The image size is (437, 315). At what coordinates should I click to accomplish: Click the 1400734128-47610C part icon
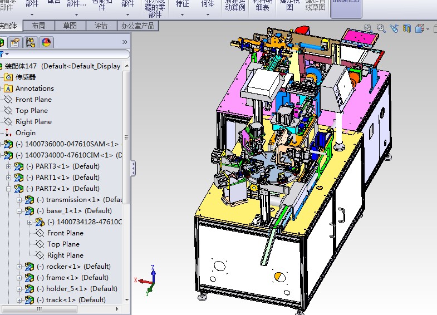coord(40,222)
